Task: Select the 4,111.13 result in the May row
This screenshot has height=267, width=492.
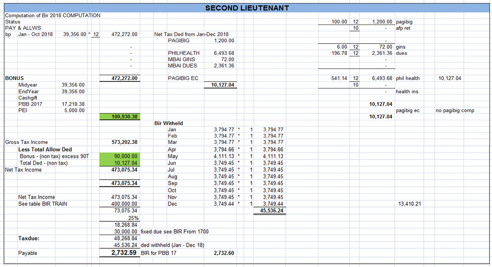Action: point(273,156)
